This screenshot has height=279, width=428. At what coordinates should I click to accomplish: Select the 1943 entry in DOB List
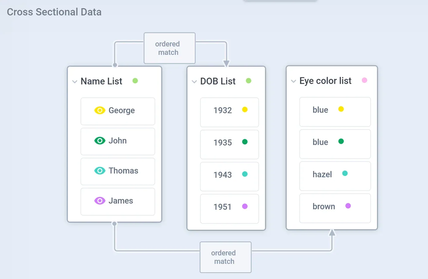(x=229, y=177)
